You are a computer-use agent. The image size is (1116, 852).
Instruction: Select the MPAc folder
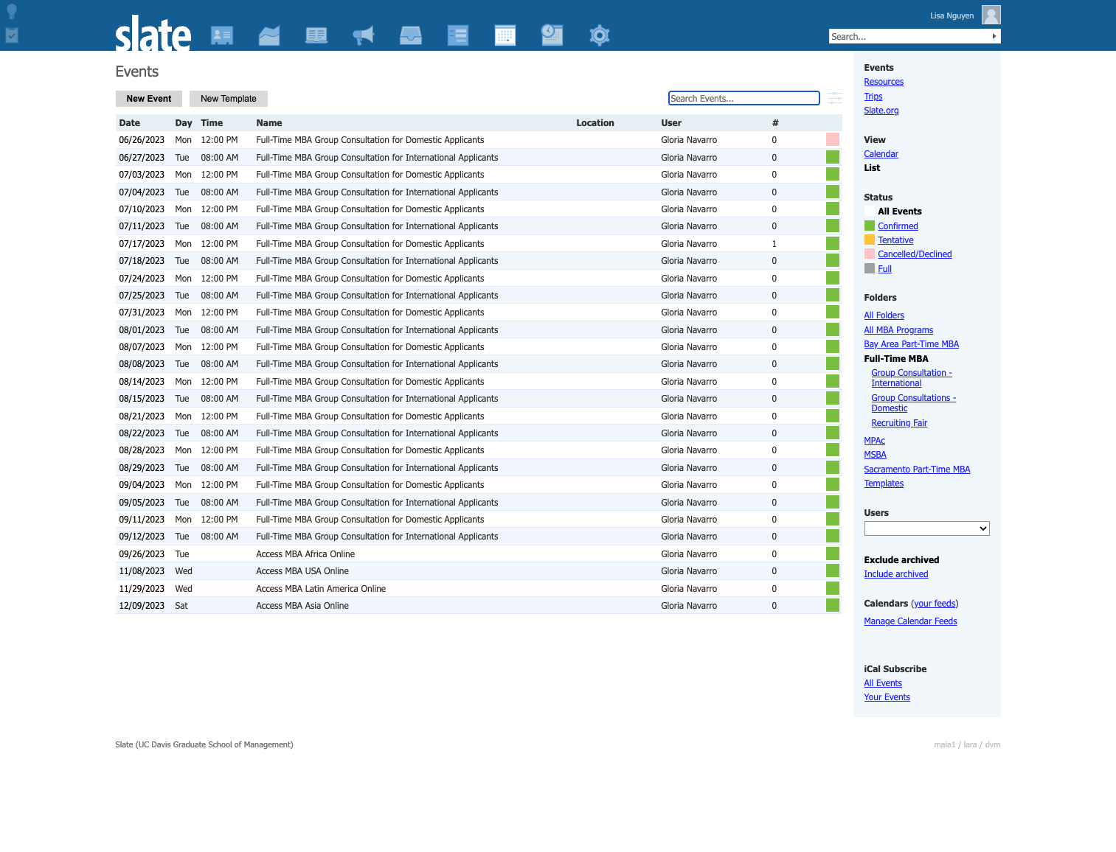(874, 441)
